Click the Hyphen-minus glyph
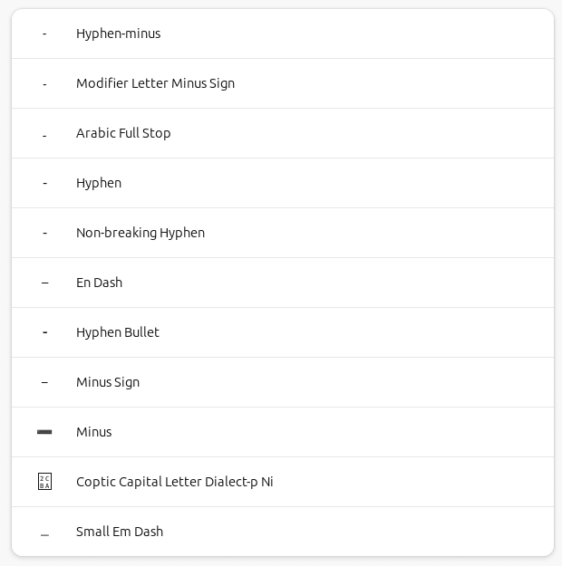 click(x=44, y=34)
